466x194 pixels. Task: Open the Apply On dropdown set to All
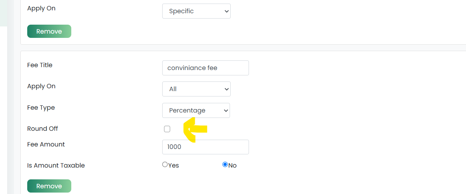pos(196,89)
